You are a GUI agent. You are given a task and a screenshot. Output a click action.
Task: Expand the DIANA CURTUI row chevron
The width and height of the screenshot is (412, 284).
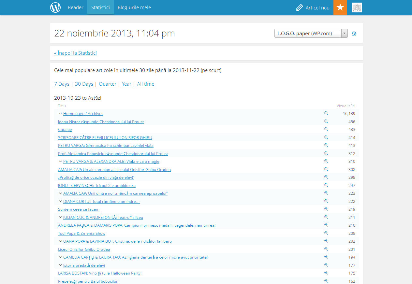click(60, 201)
